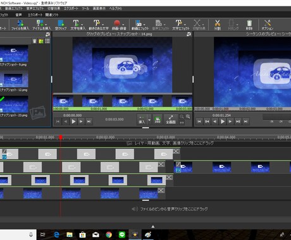Viewport: 291px width, 240px height.
Task: Select the スナップショット-23.png thumbnail
Action: pos(14,104)
